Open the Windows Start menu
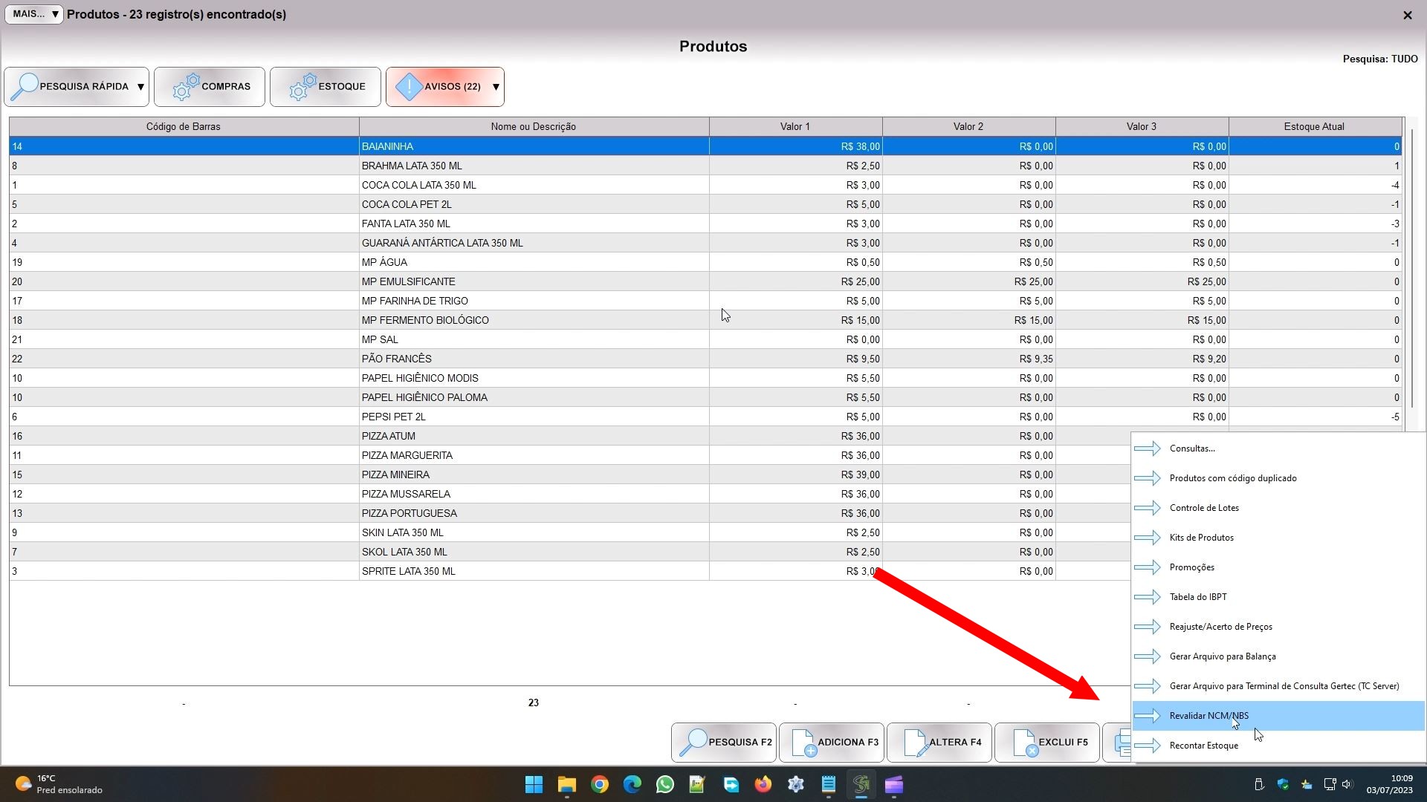Viewport: 1427px width, 802px height. tap(534, 785)
